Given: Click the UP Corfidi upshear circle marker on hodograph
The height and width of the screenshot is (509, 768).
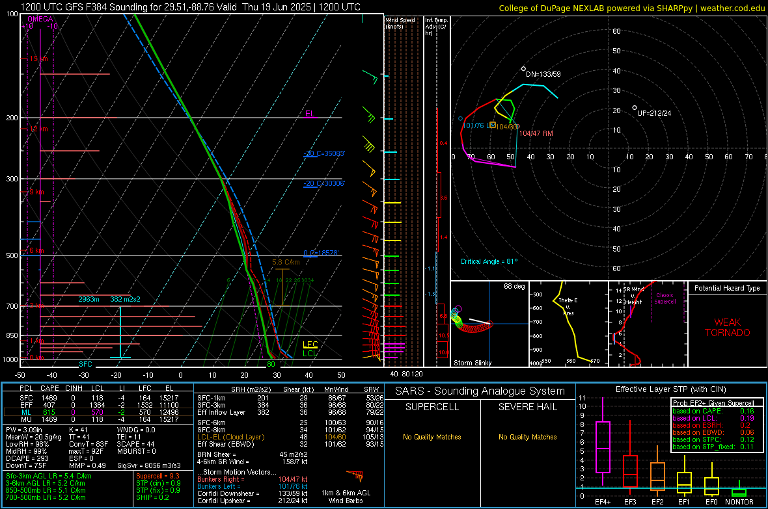Looking at the screenshot, I should [x=635, y=108].
